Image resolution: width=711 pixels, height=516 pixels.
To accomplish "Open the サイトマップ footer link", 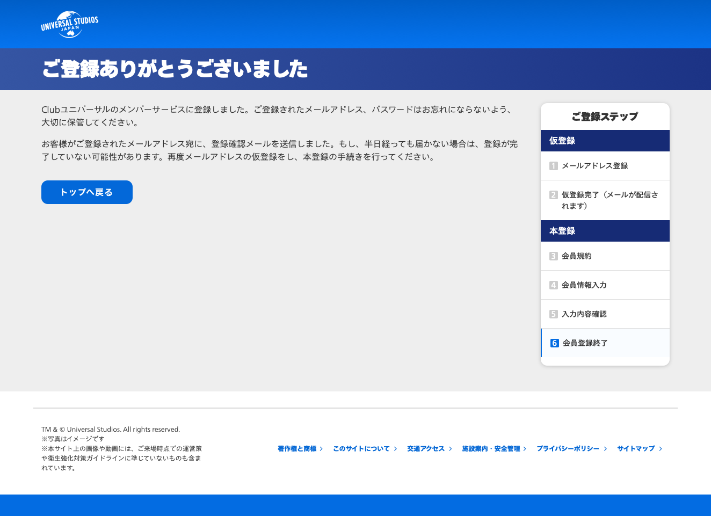I will click(x=640, y=449).
